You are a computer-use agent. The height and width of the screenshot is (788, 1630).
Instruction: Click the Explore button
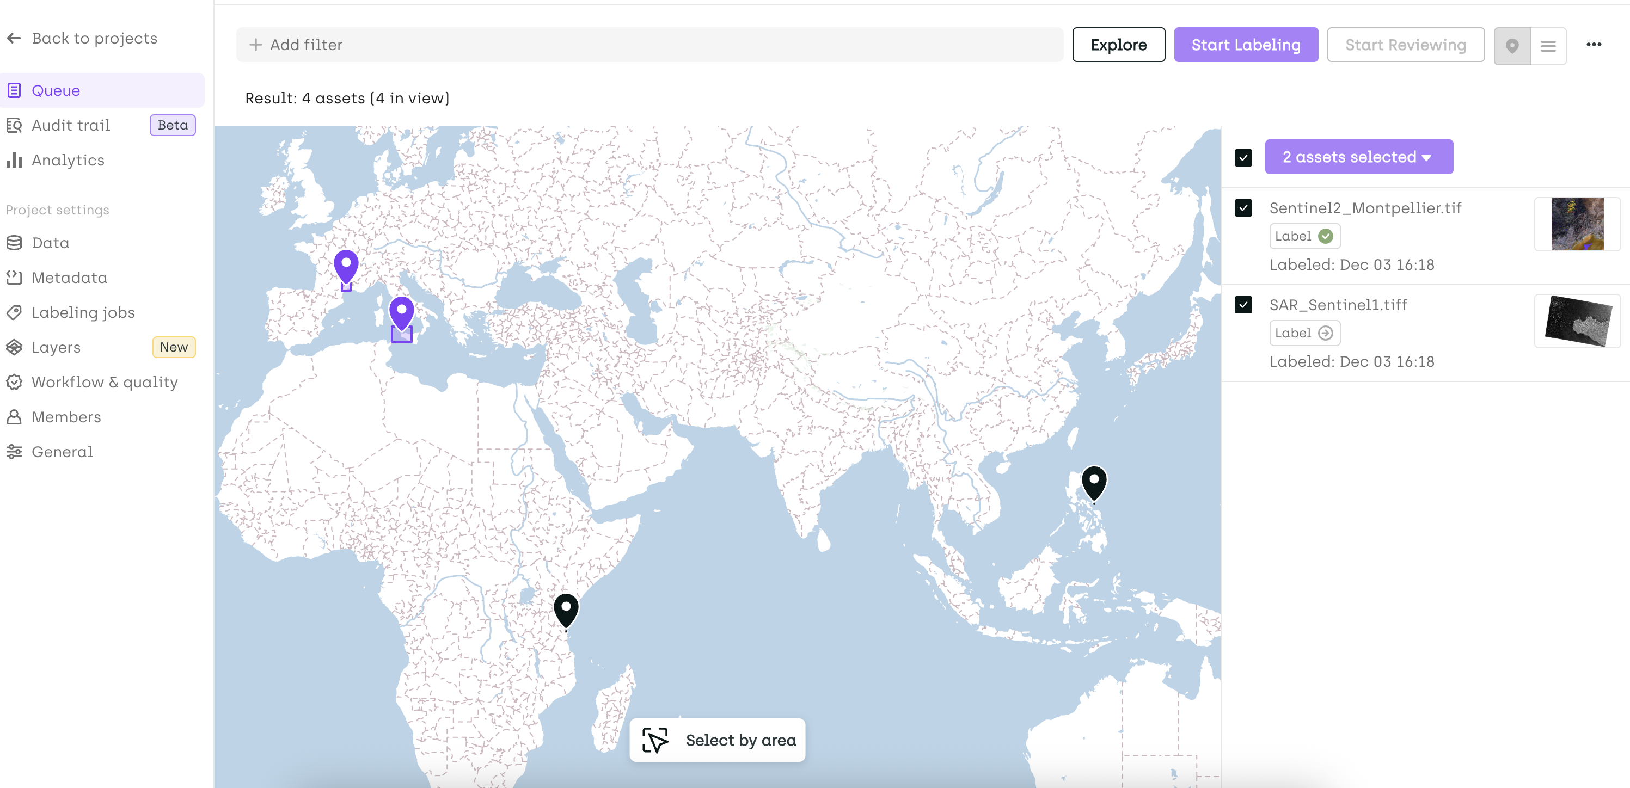pos(1118,45)
